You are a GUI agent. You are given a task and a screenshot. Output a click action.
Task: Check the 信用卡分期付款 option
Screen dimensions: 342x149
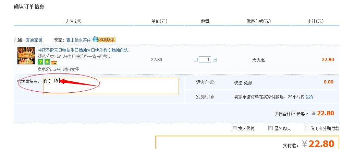pos(307,128)
